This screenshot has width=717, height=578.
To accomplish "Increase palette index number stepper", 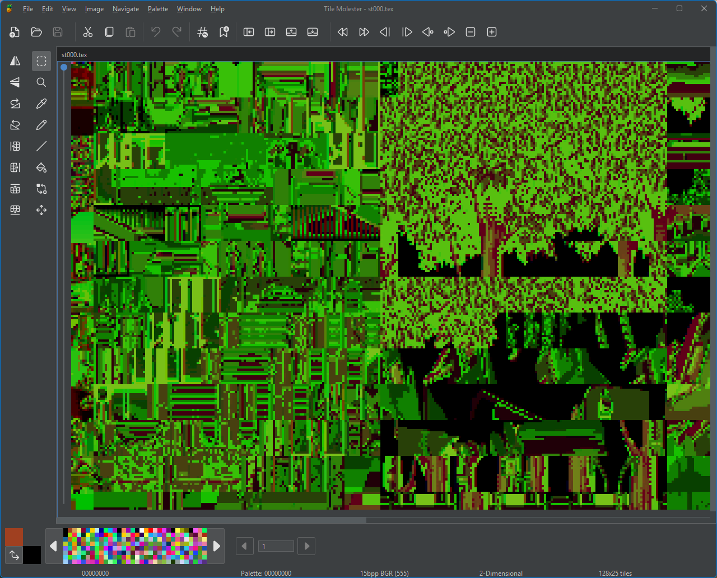I will click(x=306, y=546).
